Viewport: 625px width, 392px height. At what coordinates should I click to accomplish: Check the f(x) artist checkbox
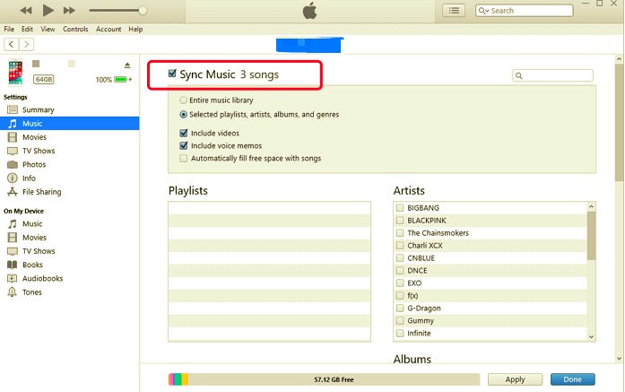(400, 295)
